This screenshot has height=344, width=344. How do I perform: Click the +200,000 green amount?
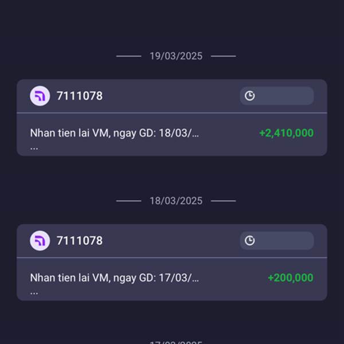coord(290,278)
